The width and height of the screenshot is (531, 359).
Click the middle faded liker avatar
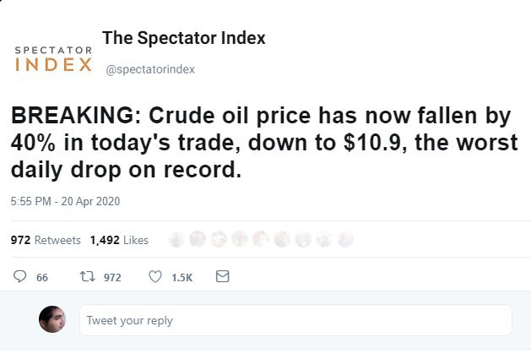point(262,240)
